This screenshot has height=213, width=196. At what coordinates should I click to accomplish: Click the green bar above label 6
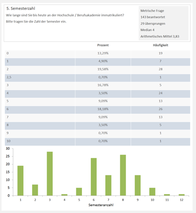pyautogui.click(x=94, y=177)
